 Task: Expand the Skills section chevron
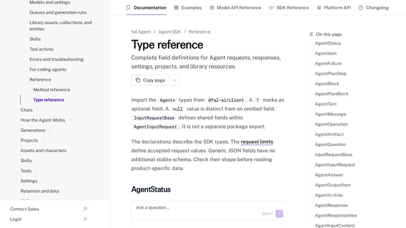point(37,160)
